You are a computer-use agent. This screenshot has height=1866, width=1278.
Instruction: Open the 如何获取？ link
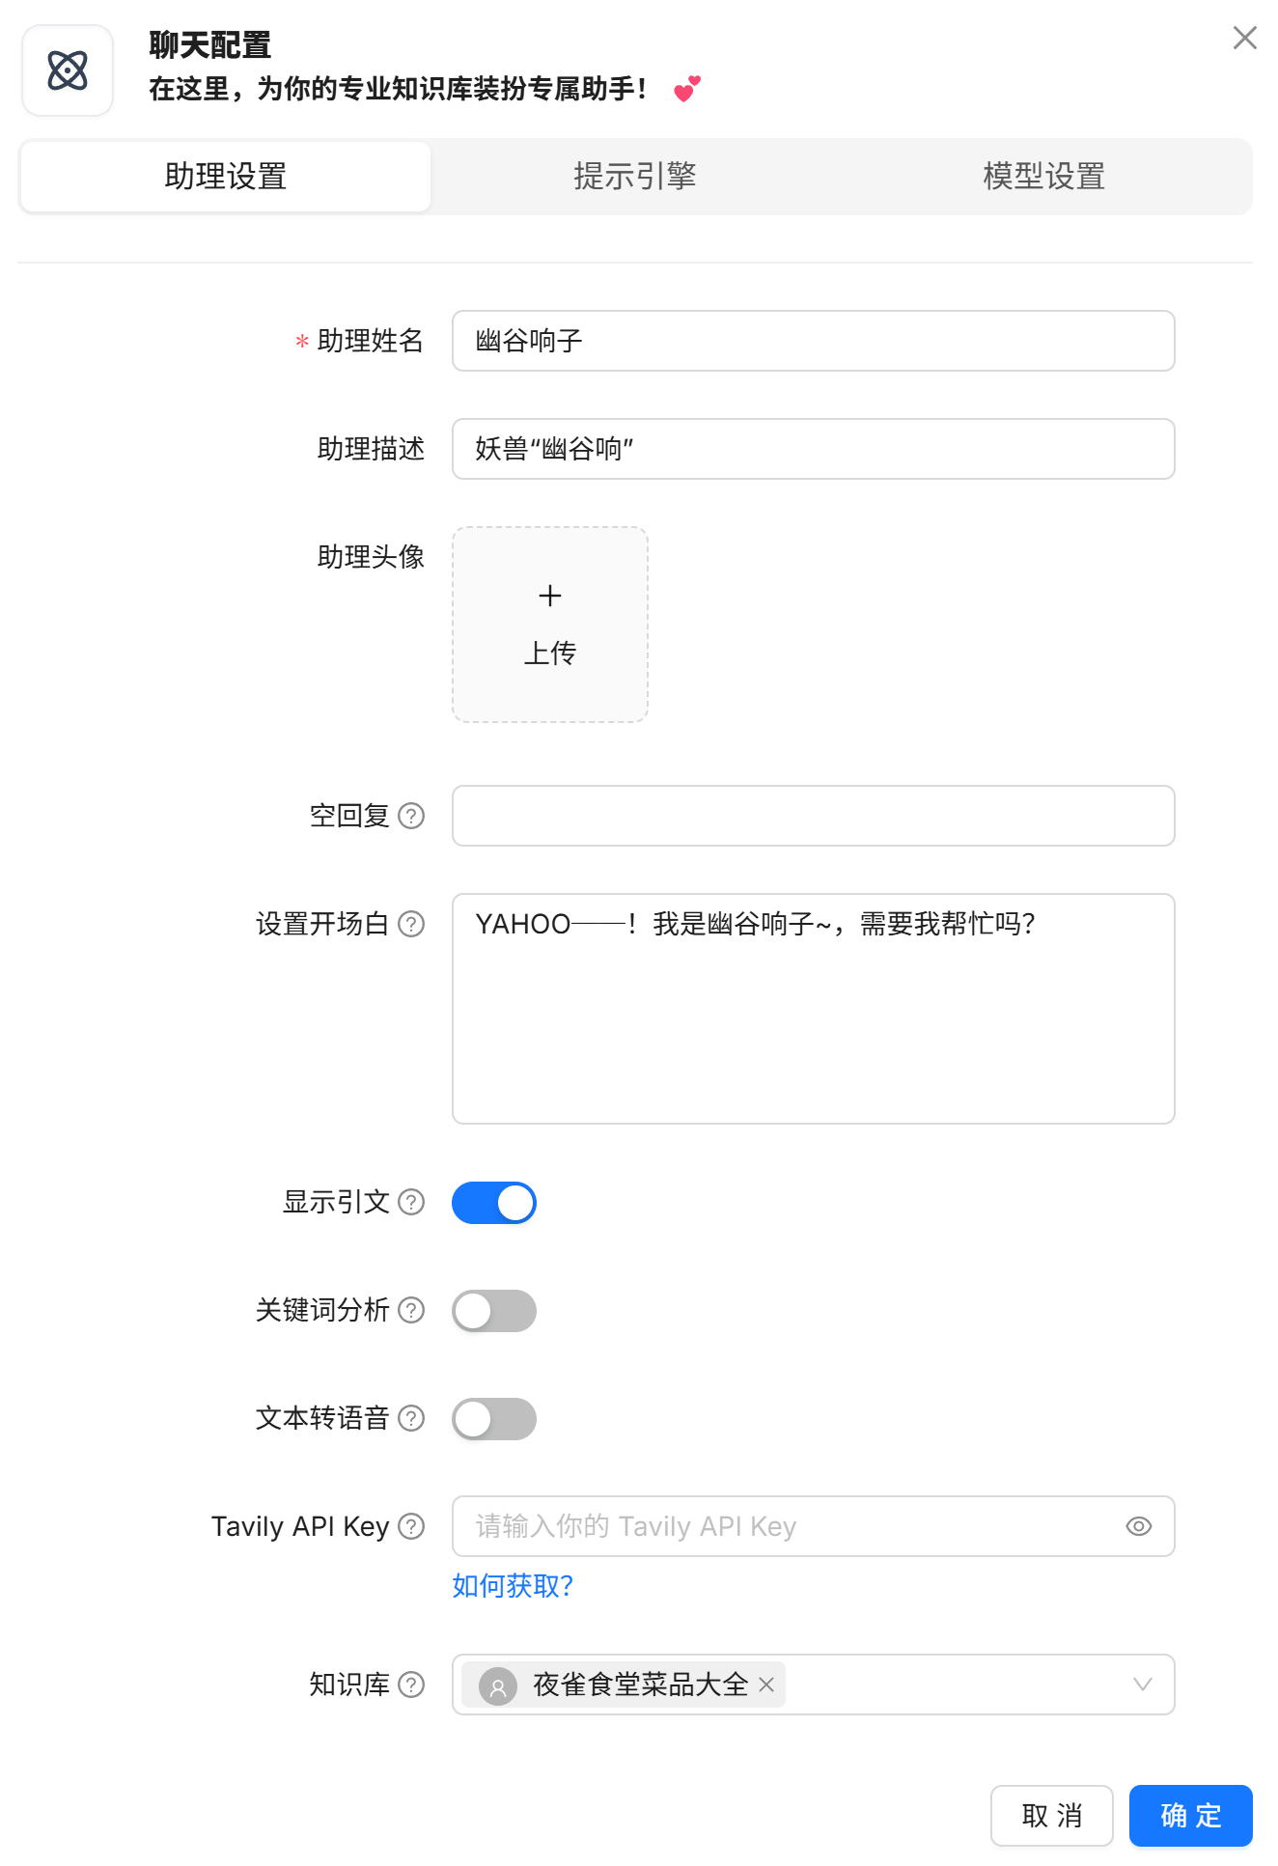(x=513, y=1586)
